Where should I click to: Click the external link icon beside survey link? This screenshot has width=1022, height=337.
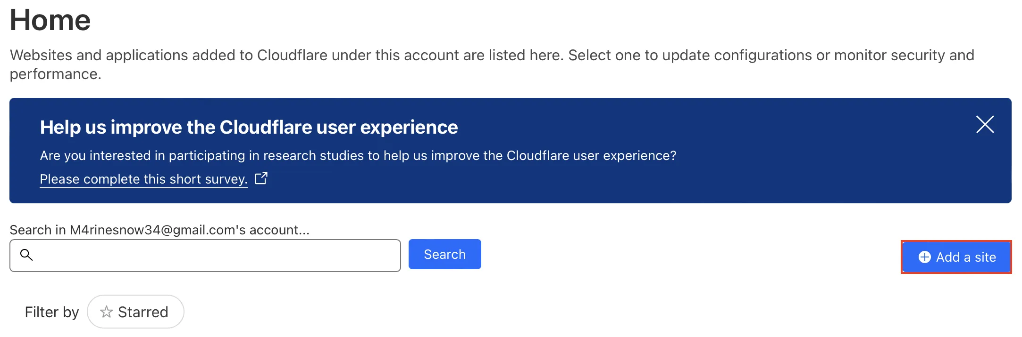[x=261, y=178]
